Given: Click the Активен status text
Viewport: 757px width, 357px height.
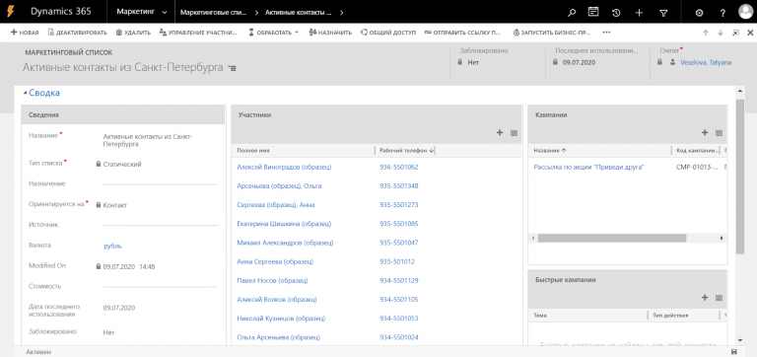Looking at the screenshot, I should [38, 352].
